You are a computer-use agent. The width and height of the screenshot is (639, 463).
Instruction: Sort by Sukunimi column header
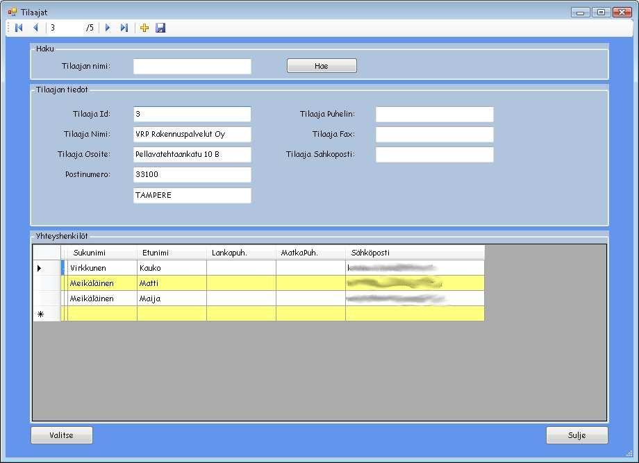click(x=102, y=253)
